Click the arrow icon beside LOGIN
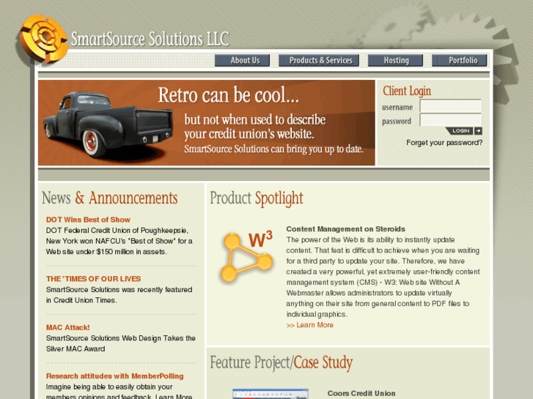 pyautogui.click(x=478, y=131)
